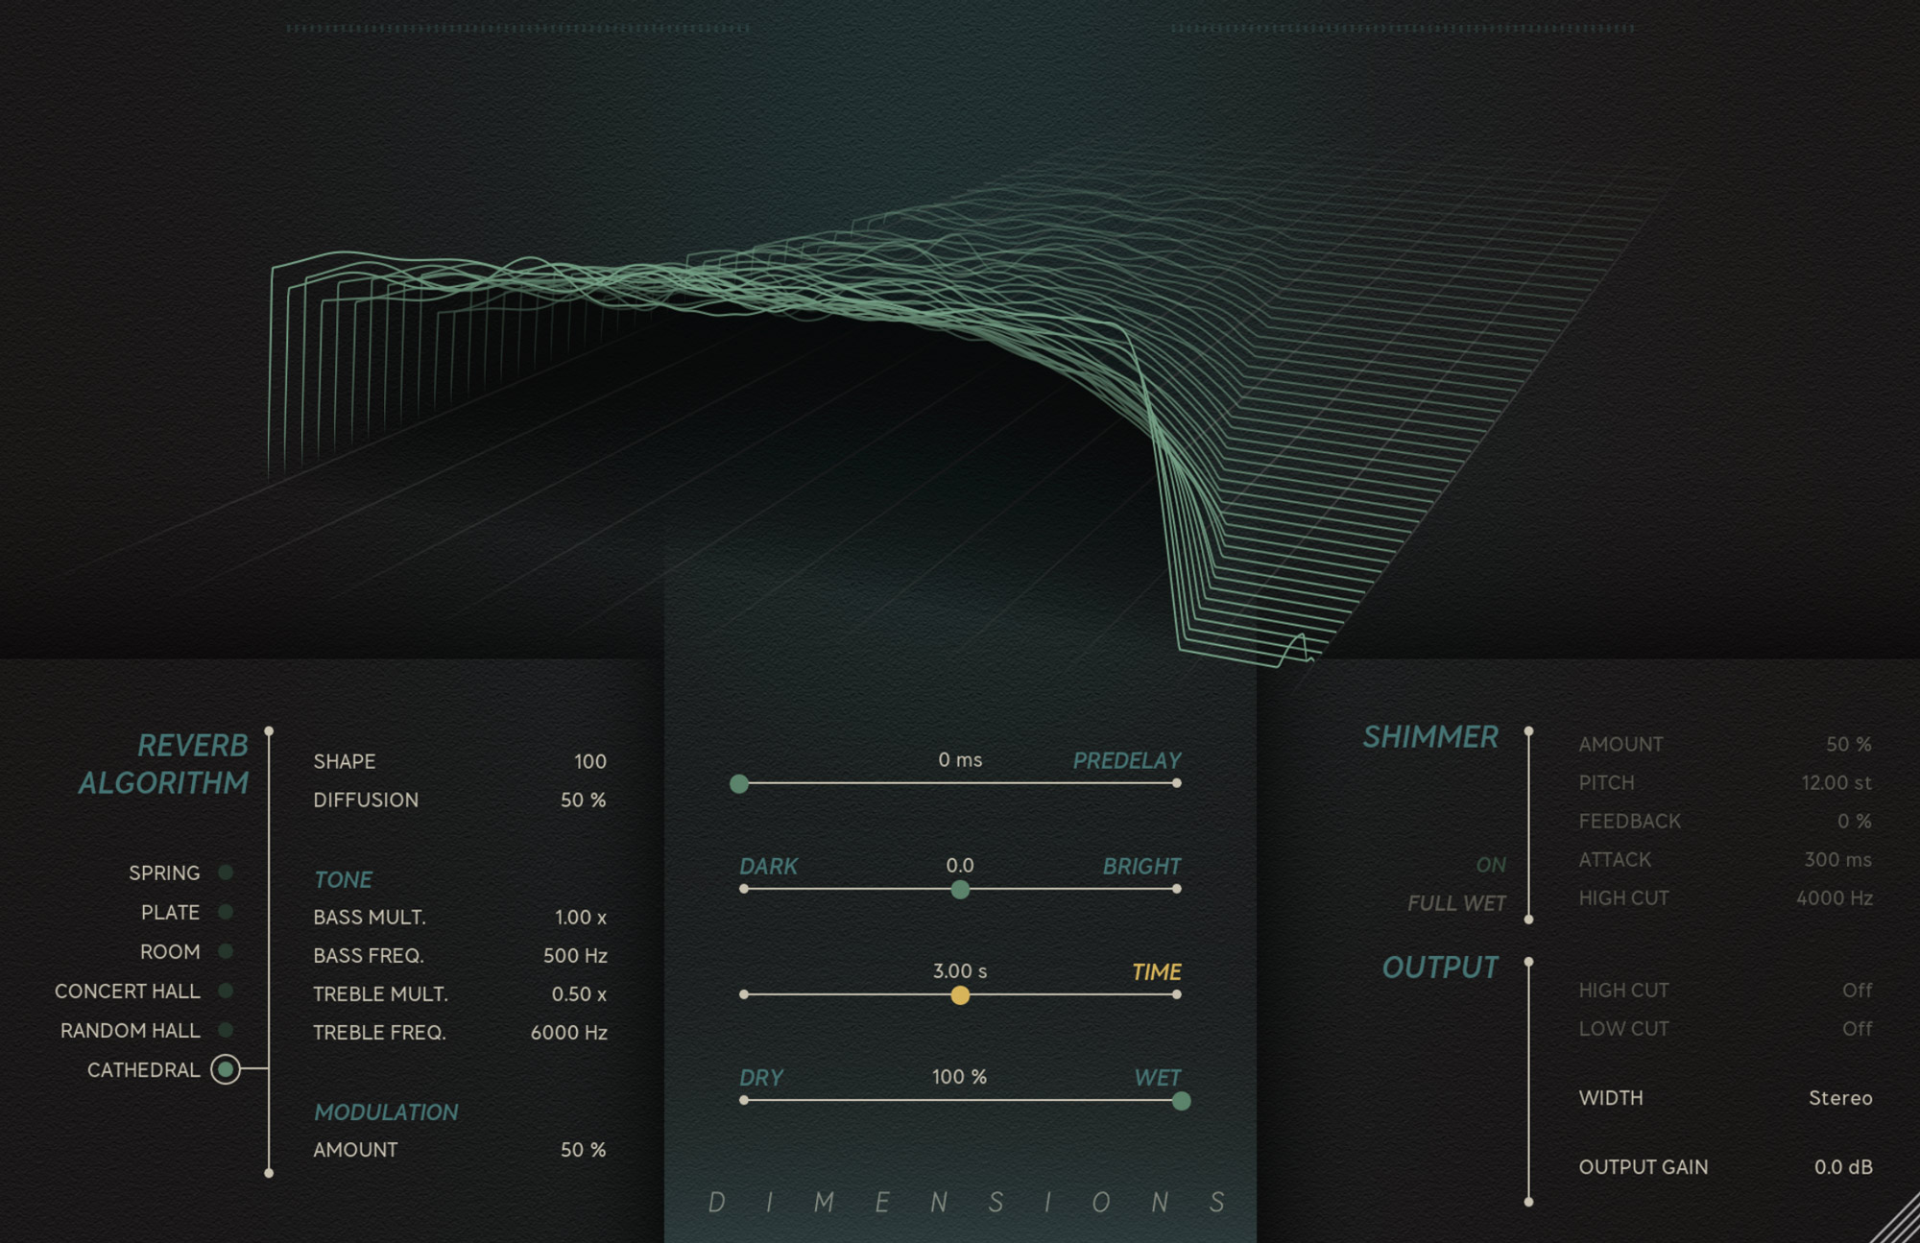This screenshot has height=1243, width=1920.
Task: Choose the Room reverb algorithm
Action: 225,951
